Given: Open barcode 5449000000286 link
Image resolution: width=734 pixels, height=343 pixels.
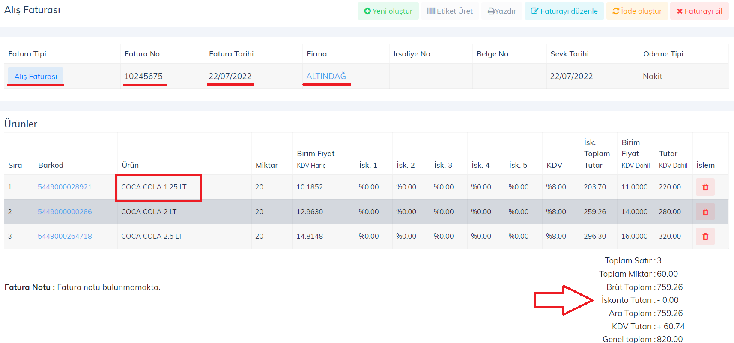Looking at the screenshot, I should pyautogui.click(x=65, y=212).
